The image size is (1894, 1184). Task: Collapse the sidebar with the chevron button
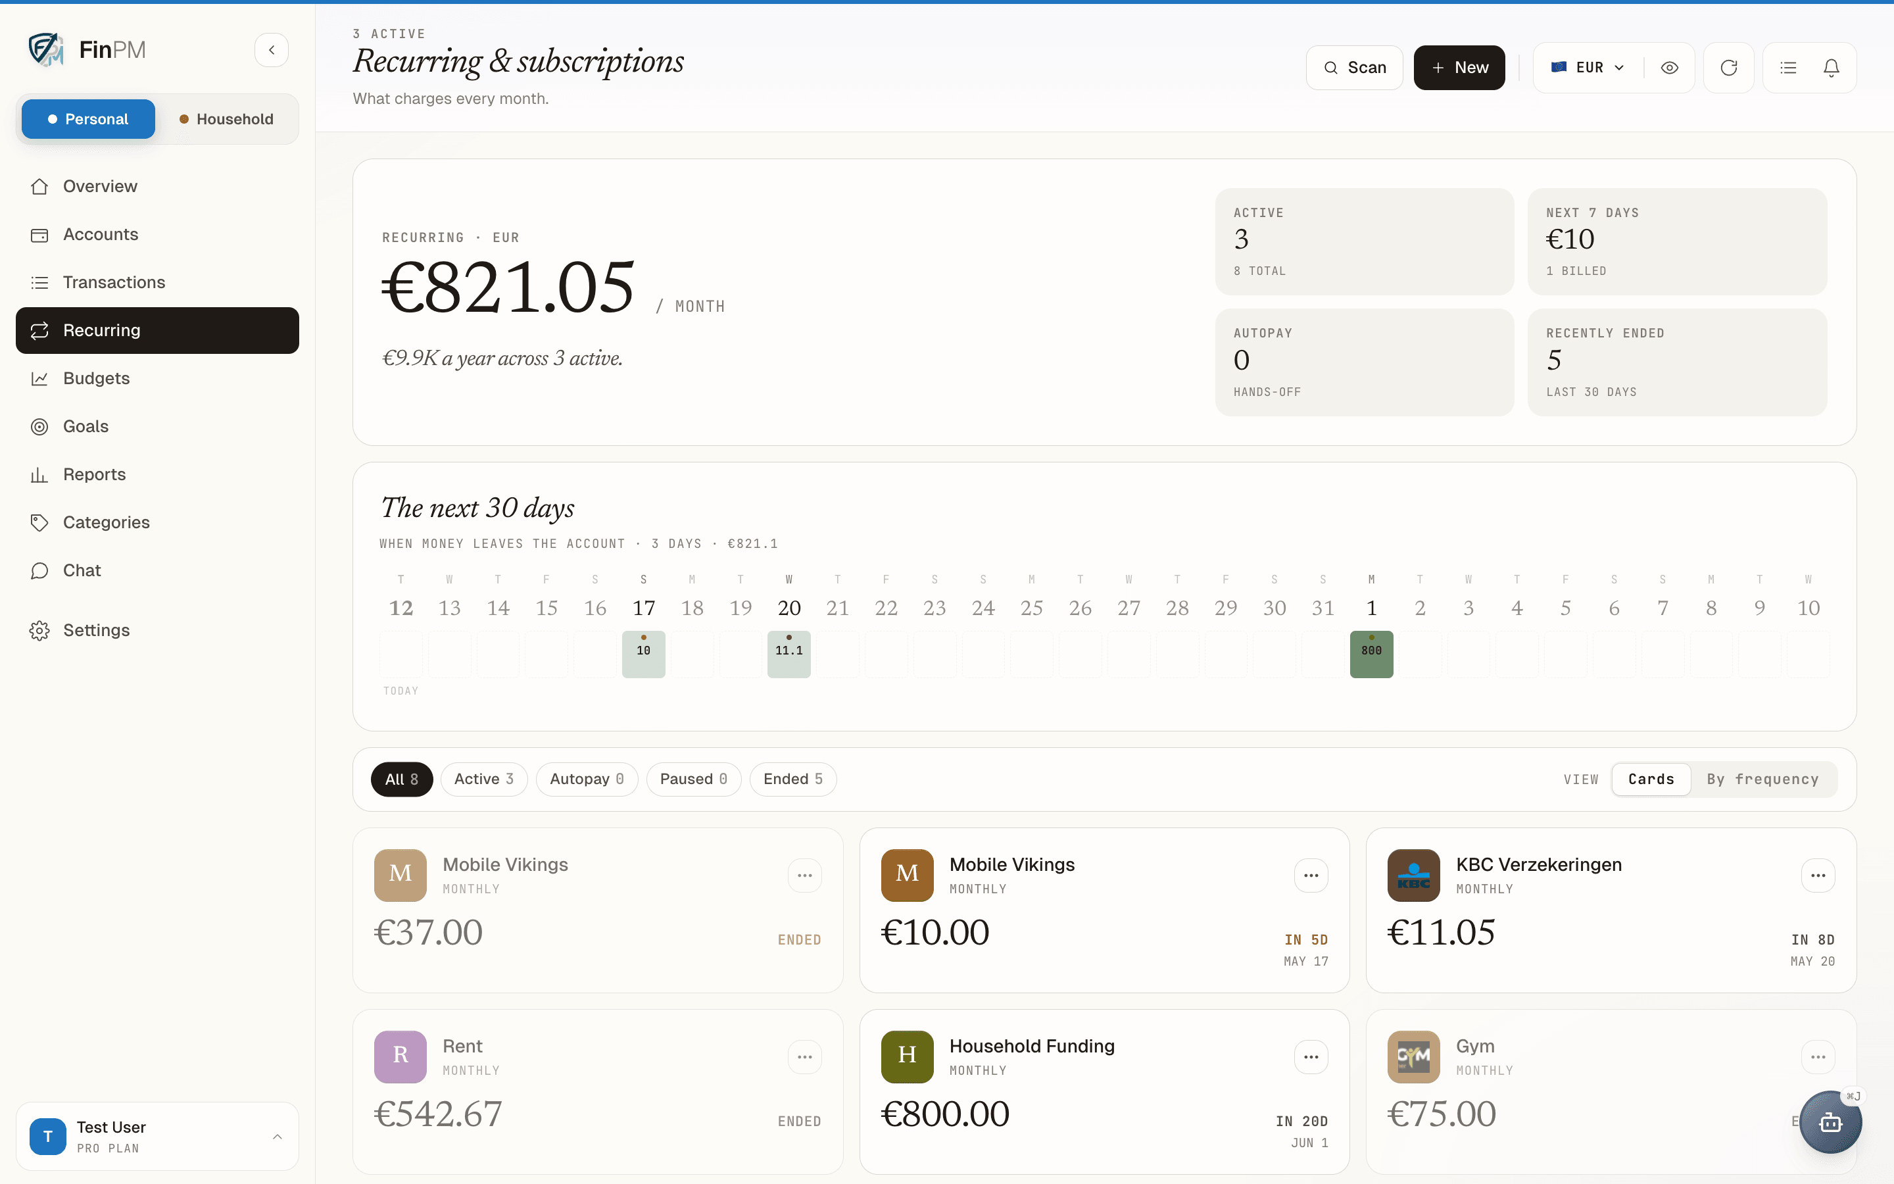coord(272,50)
